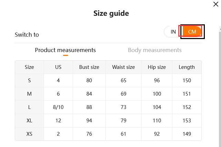Viewport: 221px width, 147px height.
Task: Click the Hip size column header
Action: (157, 67)
